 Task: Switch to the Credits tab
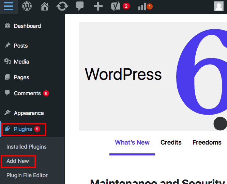tap(171, 143)
